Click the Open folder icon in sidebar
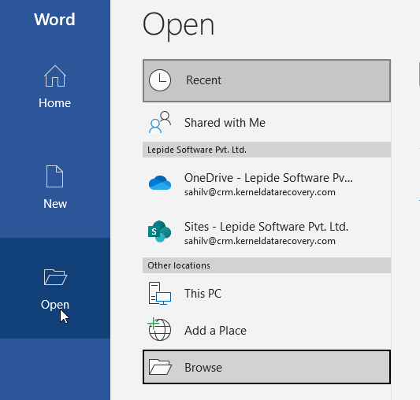Image resolution: width=420 pixels, height=400 pixels. pos(55,277)
